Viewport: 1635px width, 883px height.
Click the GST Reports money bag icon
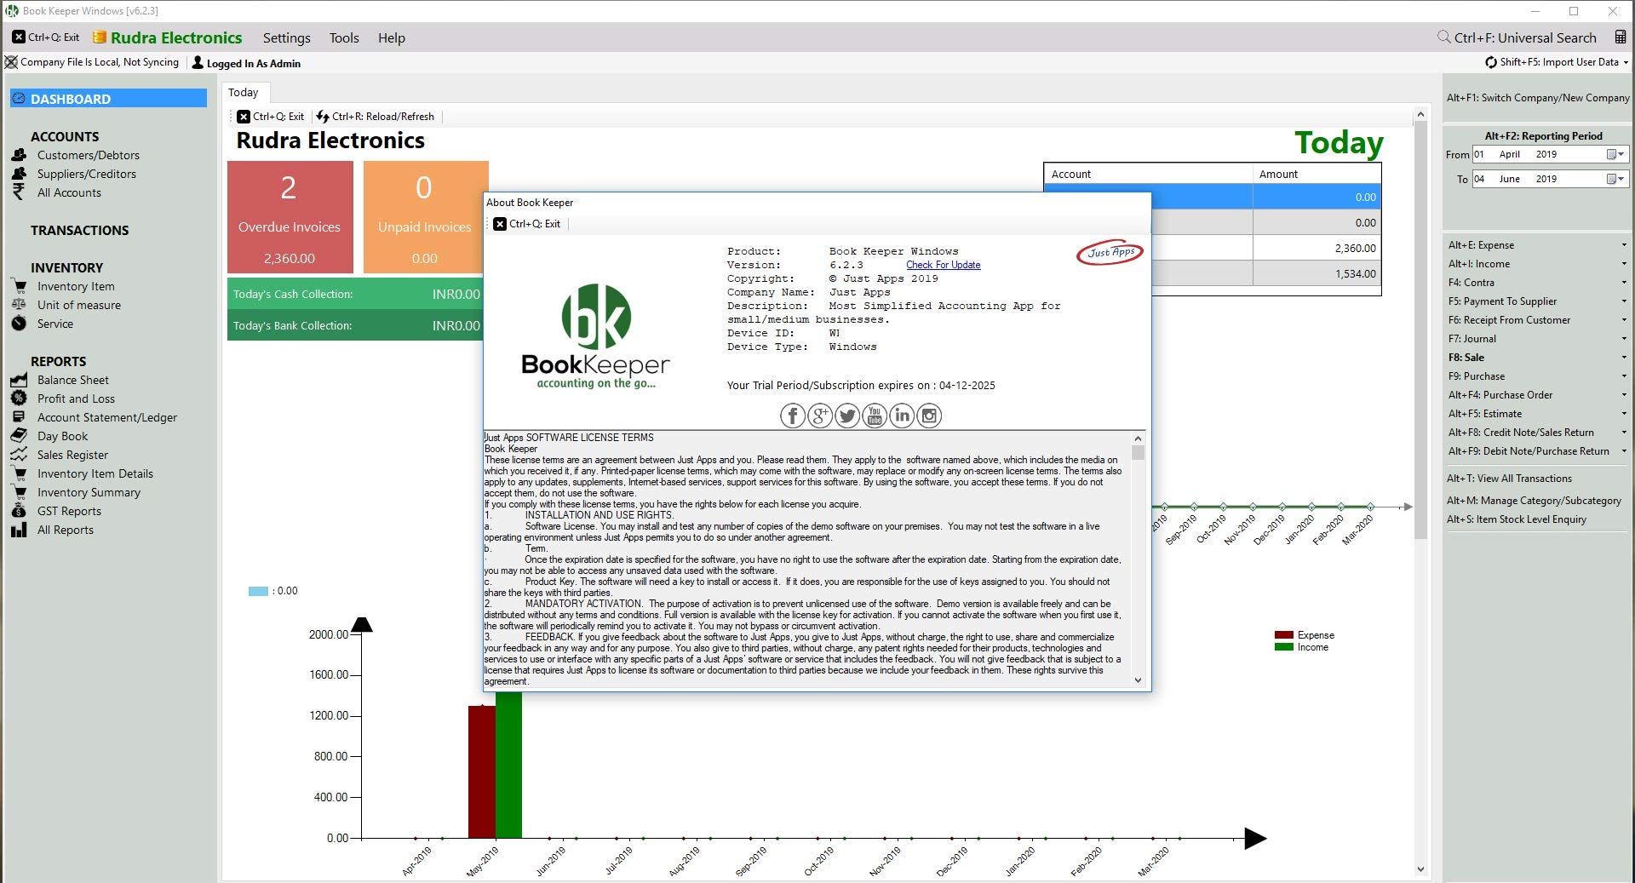coord(19,511)
